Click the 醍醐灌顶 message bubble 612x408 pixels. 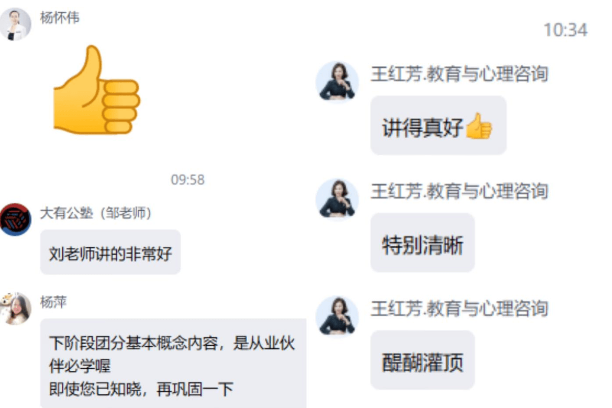pos(422,360)
